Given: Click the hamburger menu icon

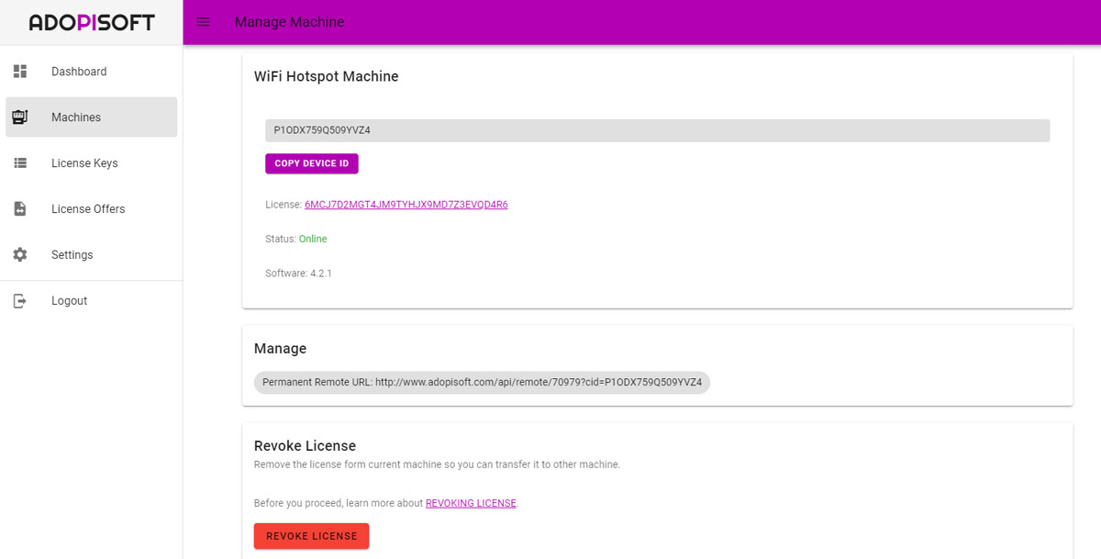Looking at the screenshot, I should [203, 21].
